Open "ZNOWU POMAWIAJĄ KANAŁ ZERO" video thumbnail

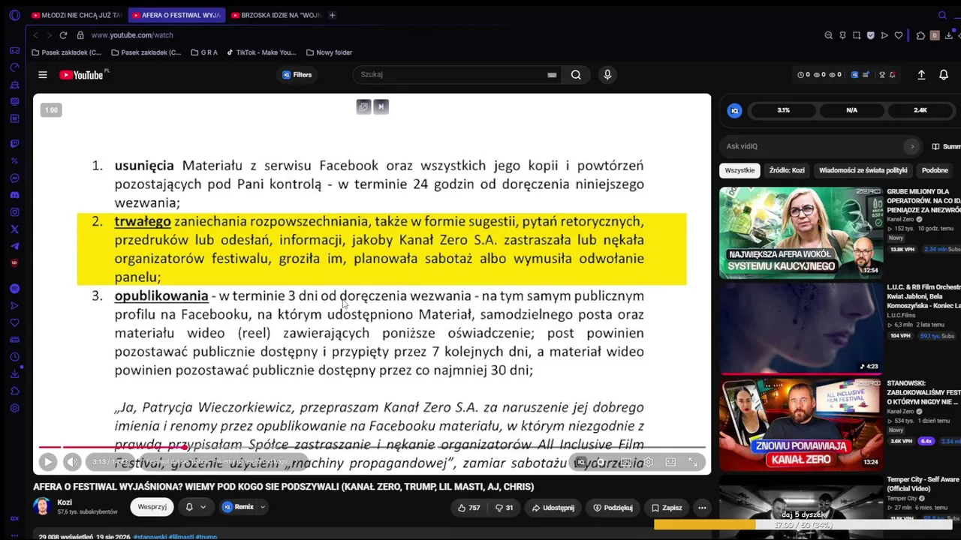[x=801, y=424]
